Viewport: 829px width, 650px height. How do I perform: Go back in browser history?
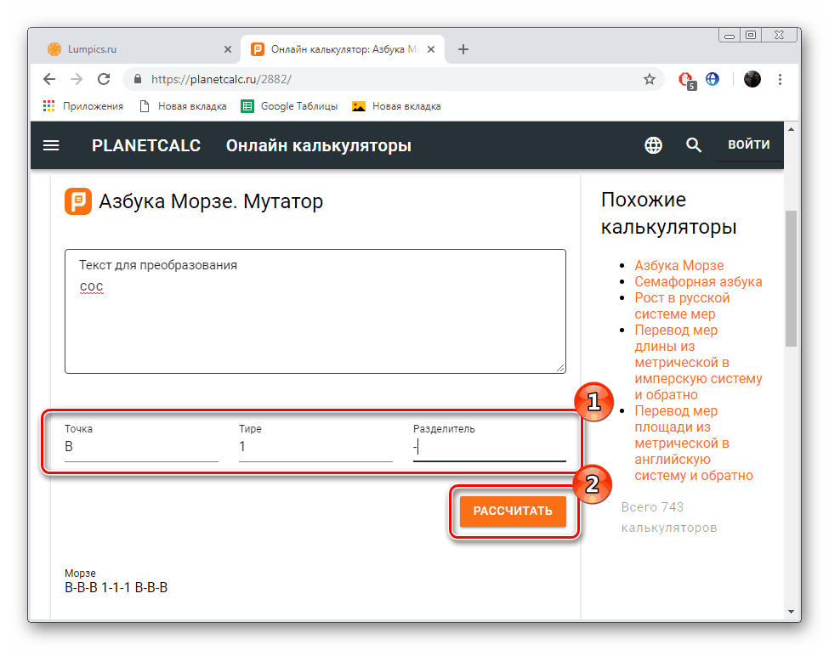pos(49,79)
